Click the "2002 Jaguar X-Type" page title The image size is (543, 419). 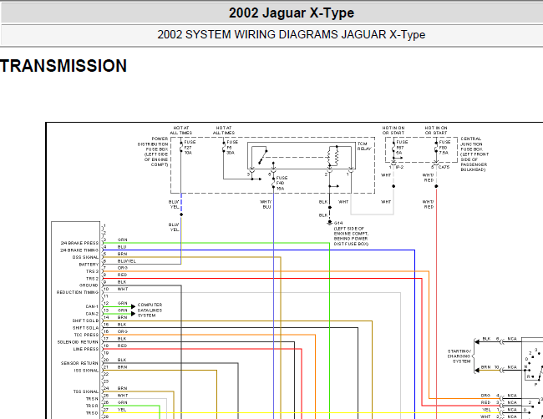[292, 13]
